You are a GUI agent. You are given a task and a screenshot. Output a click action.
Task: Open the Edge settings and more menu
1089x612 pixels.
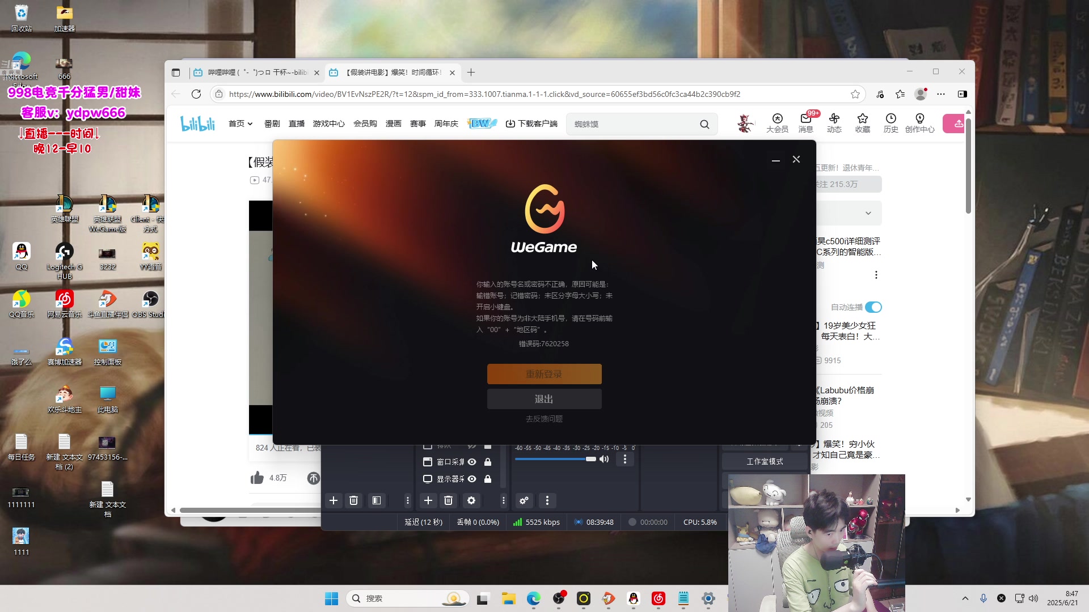[x=941, y=94]
